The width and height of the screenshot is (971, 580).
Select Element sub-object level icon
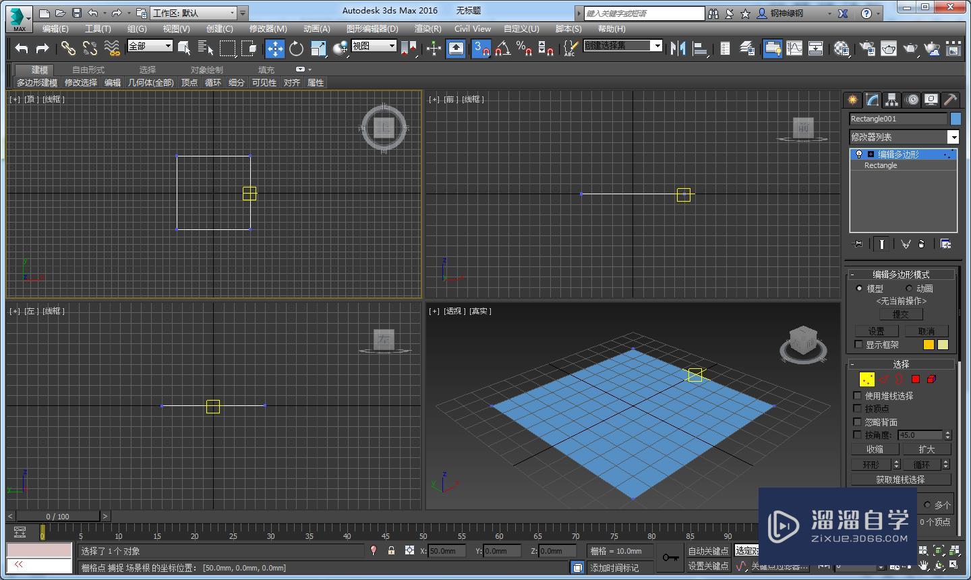tap(931, 380)
